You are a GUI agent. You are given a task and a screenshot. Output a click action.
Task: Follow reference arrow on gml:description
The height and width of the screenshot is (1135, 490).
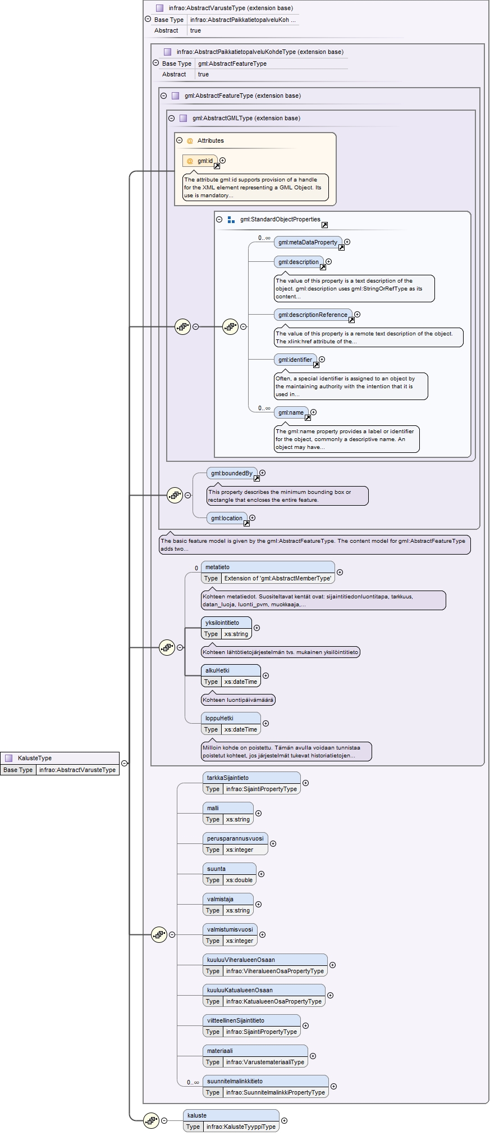(x=323, y=267)
